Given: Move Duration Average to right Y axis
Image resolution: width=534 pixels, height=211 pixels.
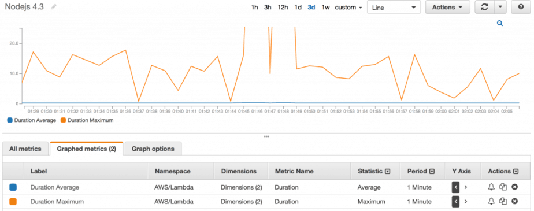Looking at the screenshot, I should (466, 187).
